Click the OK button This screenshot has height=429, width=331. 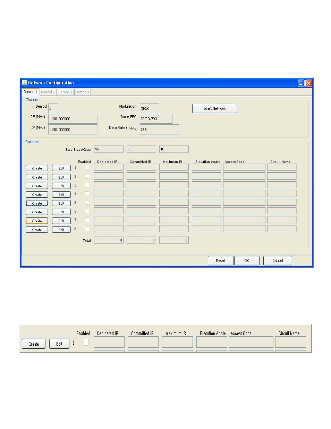pos(247,261)
